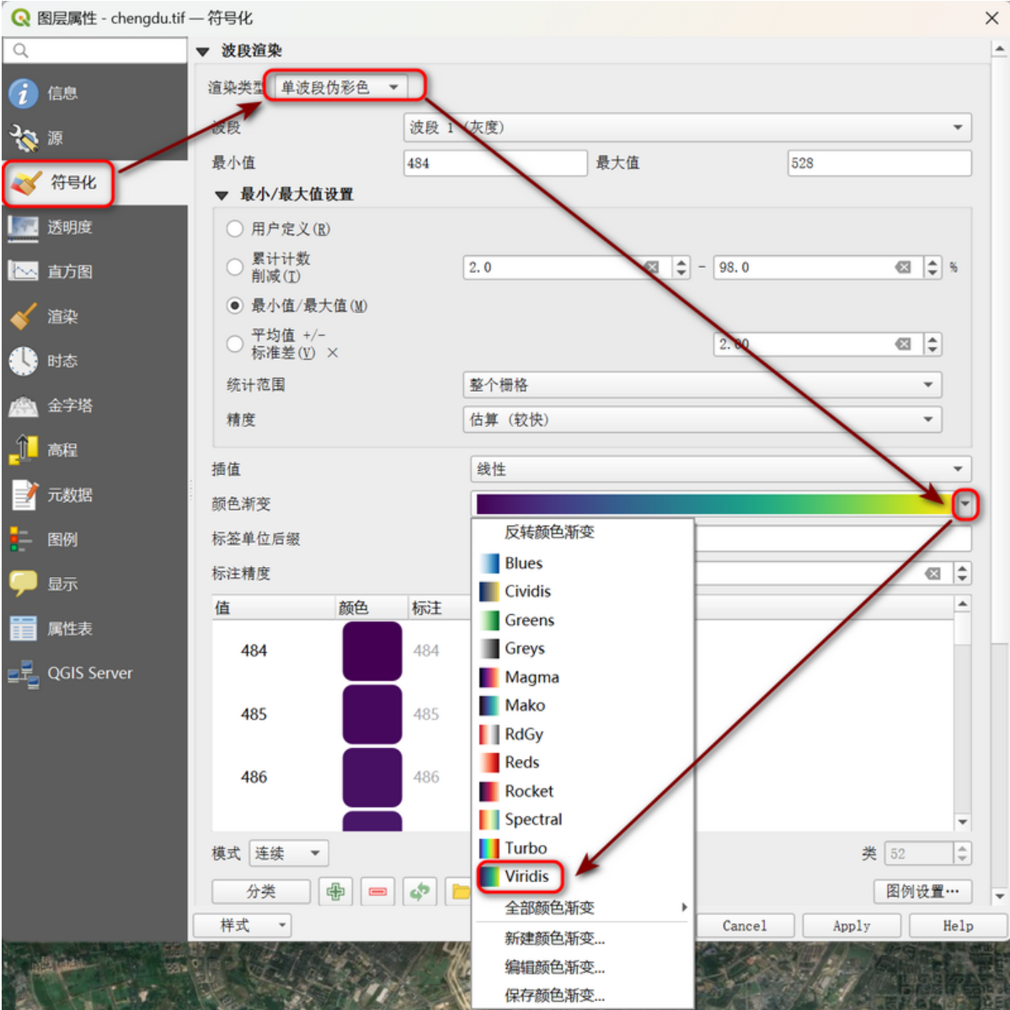Open the 属性表 (Attribute table) sidebar page
Image resolution: width=1010 pixels, height=1010 pixels.
(x=94, y=628)
